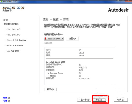
Task: Click the title bar AutoCAD app icon
Action: [1, 1]
